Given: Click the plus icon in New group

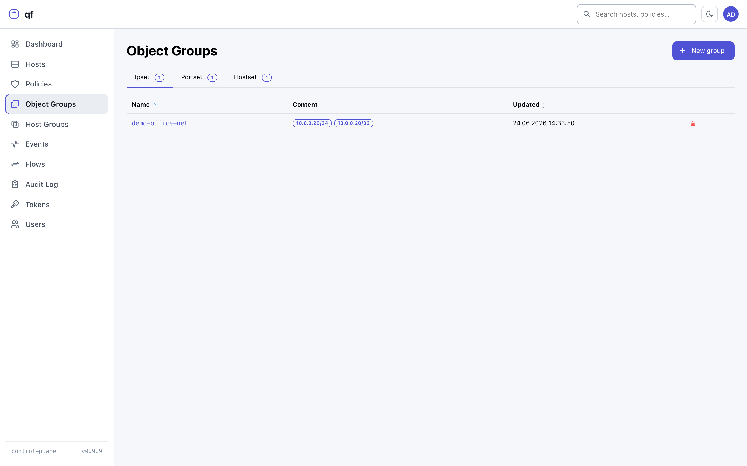Looking at the screenshot, I should (682, 51).
